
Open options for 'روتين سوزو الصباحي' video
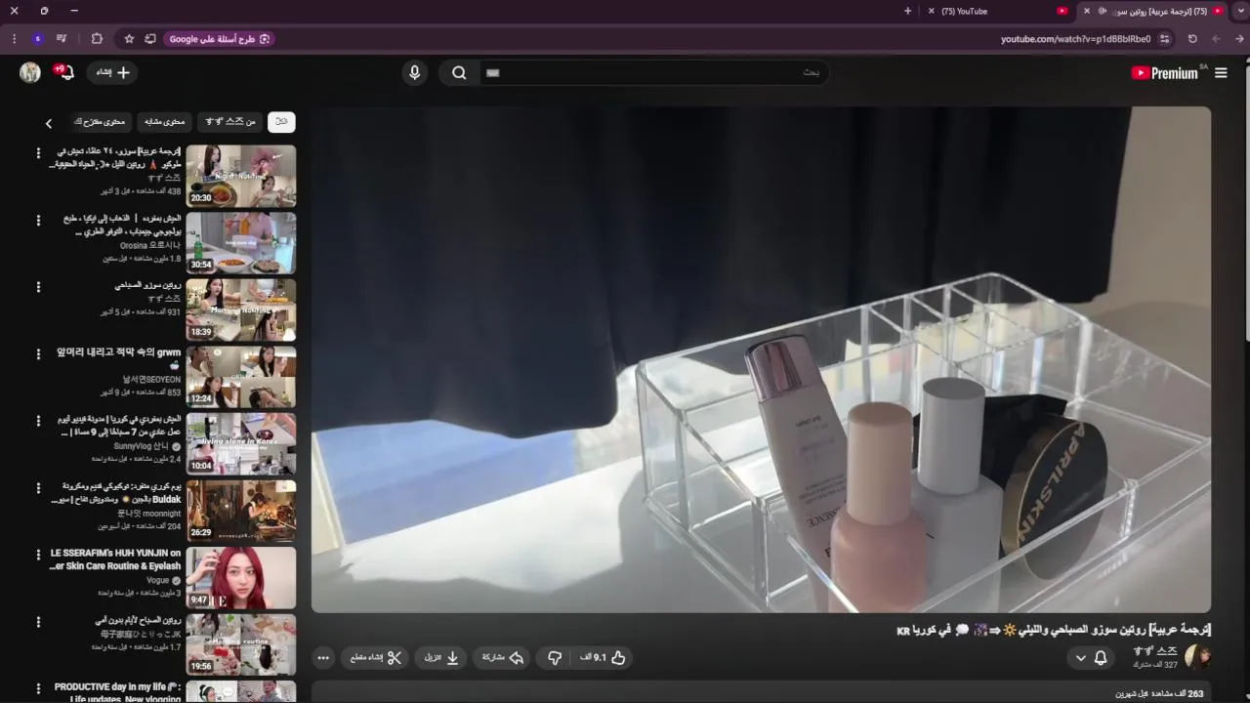[38, 287]
